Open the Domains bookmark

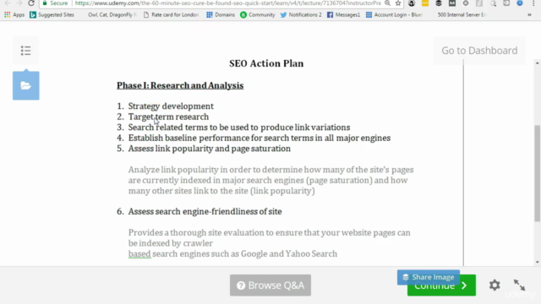pos(221,15)
